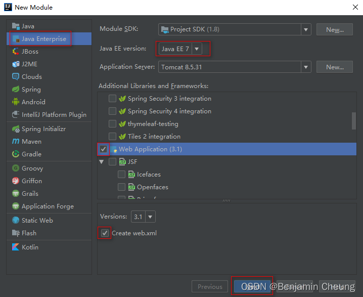Click the Tiles 2 integration leaf icon
This screenshot has height=297, width=363.
(x=122, y=137)
